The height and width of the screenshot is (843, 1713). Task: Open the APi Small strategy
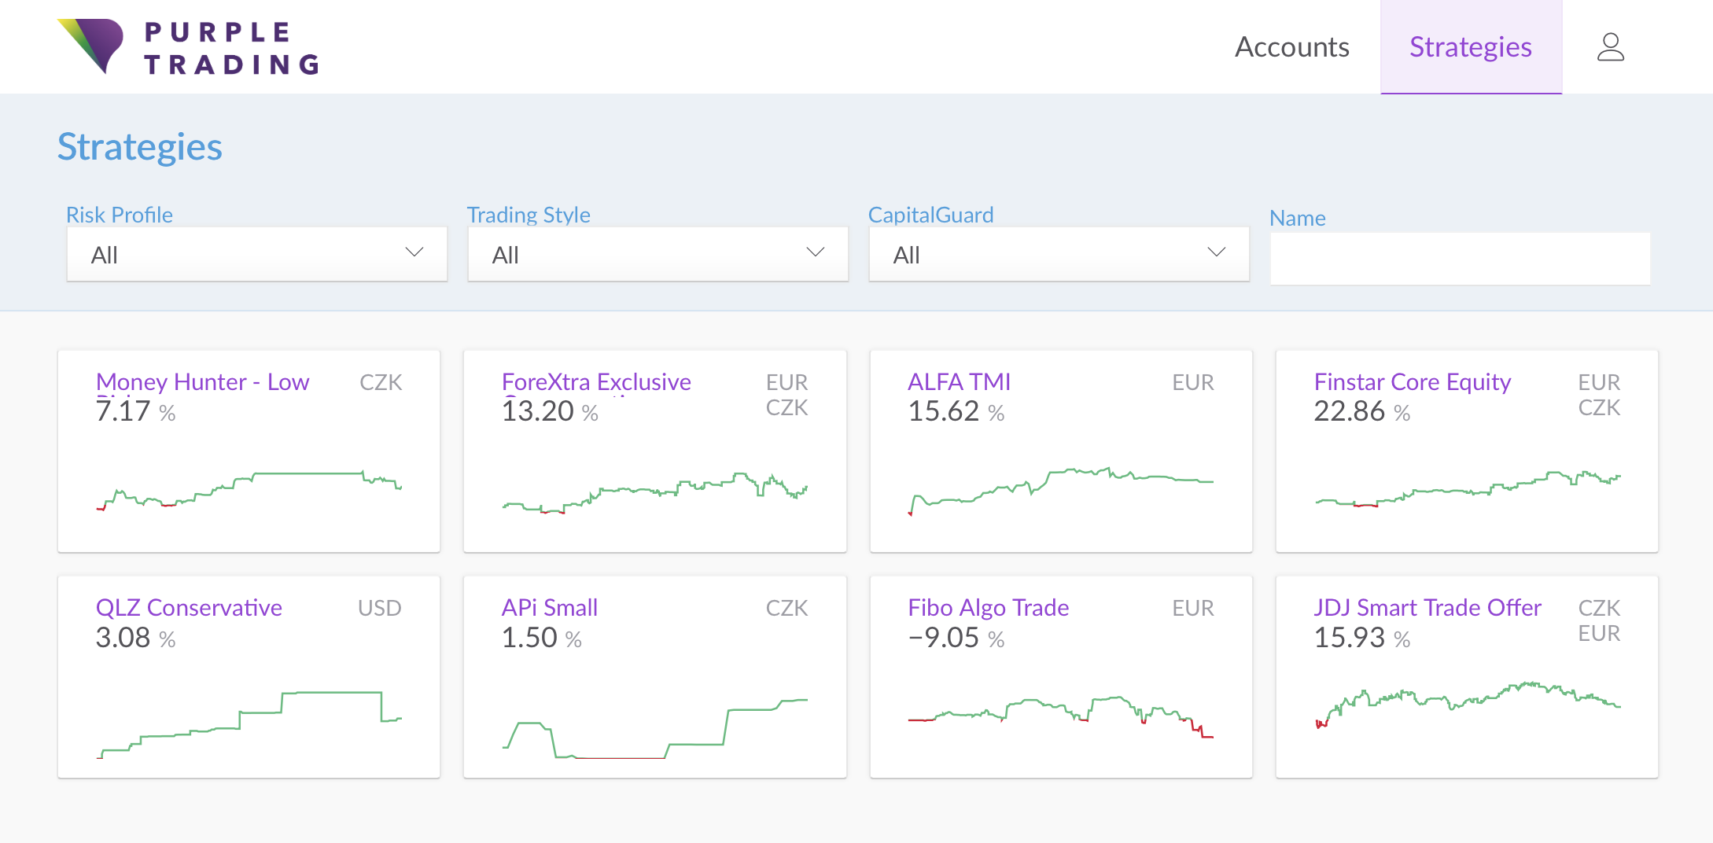click(x=550, y=608)
